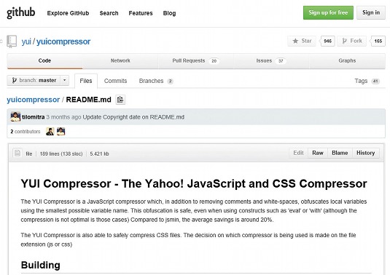This screenshot has width=390, height=275.
Task: View the Raw file contents
Action: click(x=318, y=153)
